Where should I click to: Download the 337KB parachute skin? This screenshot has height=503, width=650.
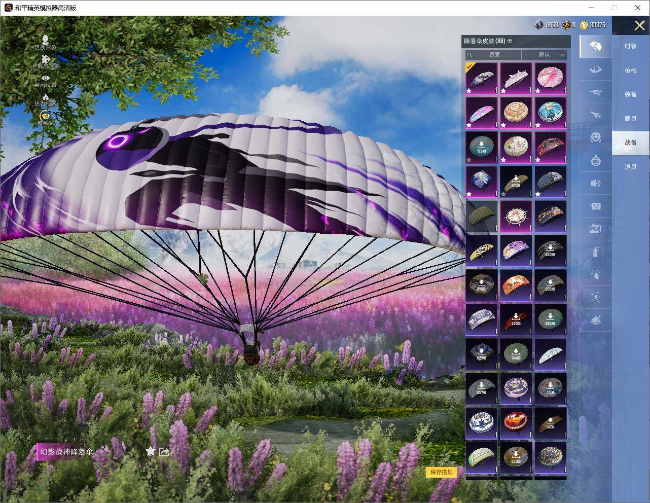click(x=516, y=458)
